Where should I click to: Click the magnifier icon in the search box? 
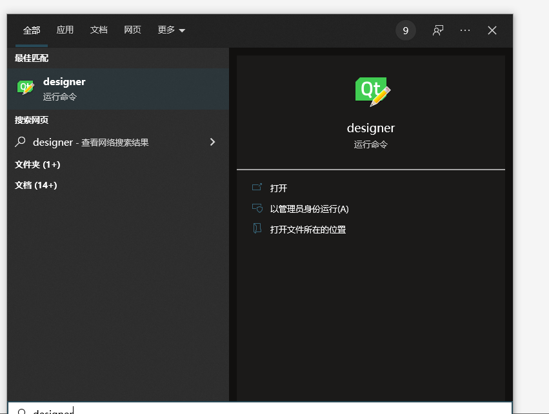point(21,411)
